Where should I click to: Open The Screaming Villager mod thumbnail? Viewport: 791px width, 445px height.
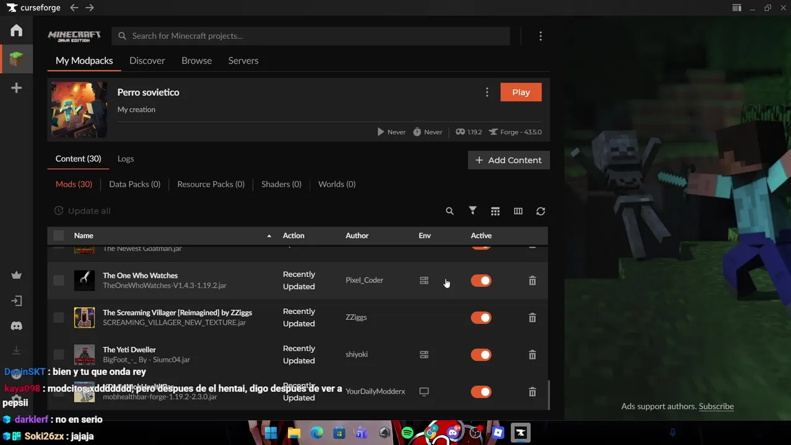tap(85, 318)
